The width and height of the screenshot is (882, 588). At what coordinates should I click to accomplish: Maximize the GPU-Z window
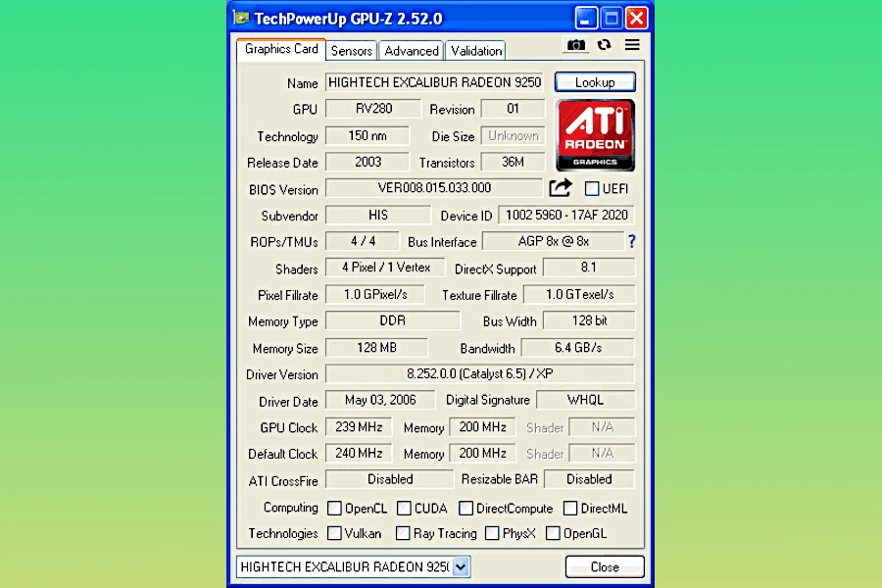(x=611, y=18)
